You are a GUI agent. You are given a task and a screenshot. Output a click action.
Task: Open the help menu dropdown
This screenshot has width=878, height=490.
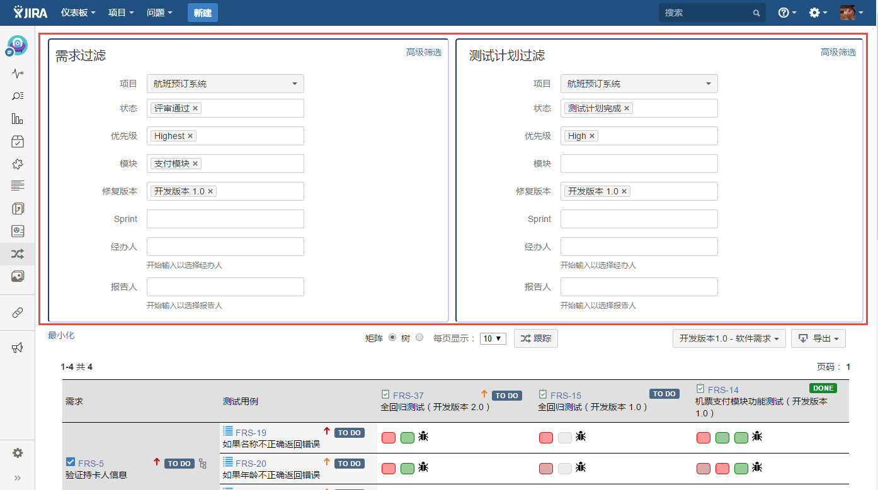click(787, 13)
